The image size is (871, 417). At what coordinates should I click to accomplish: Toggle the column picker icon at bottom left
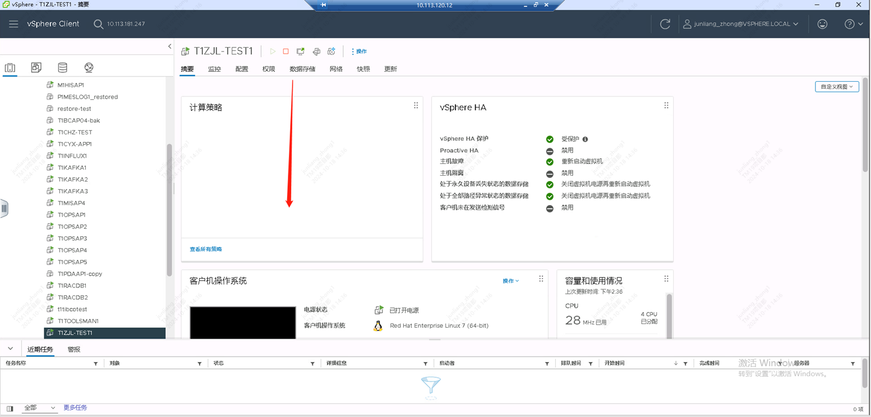click(x=10, y=408)
